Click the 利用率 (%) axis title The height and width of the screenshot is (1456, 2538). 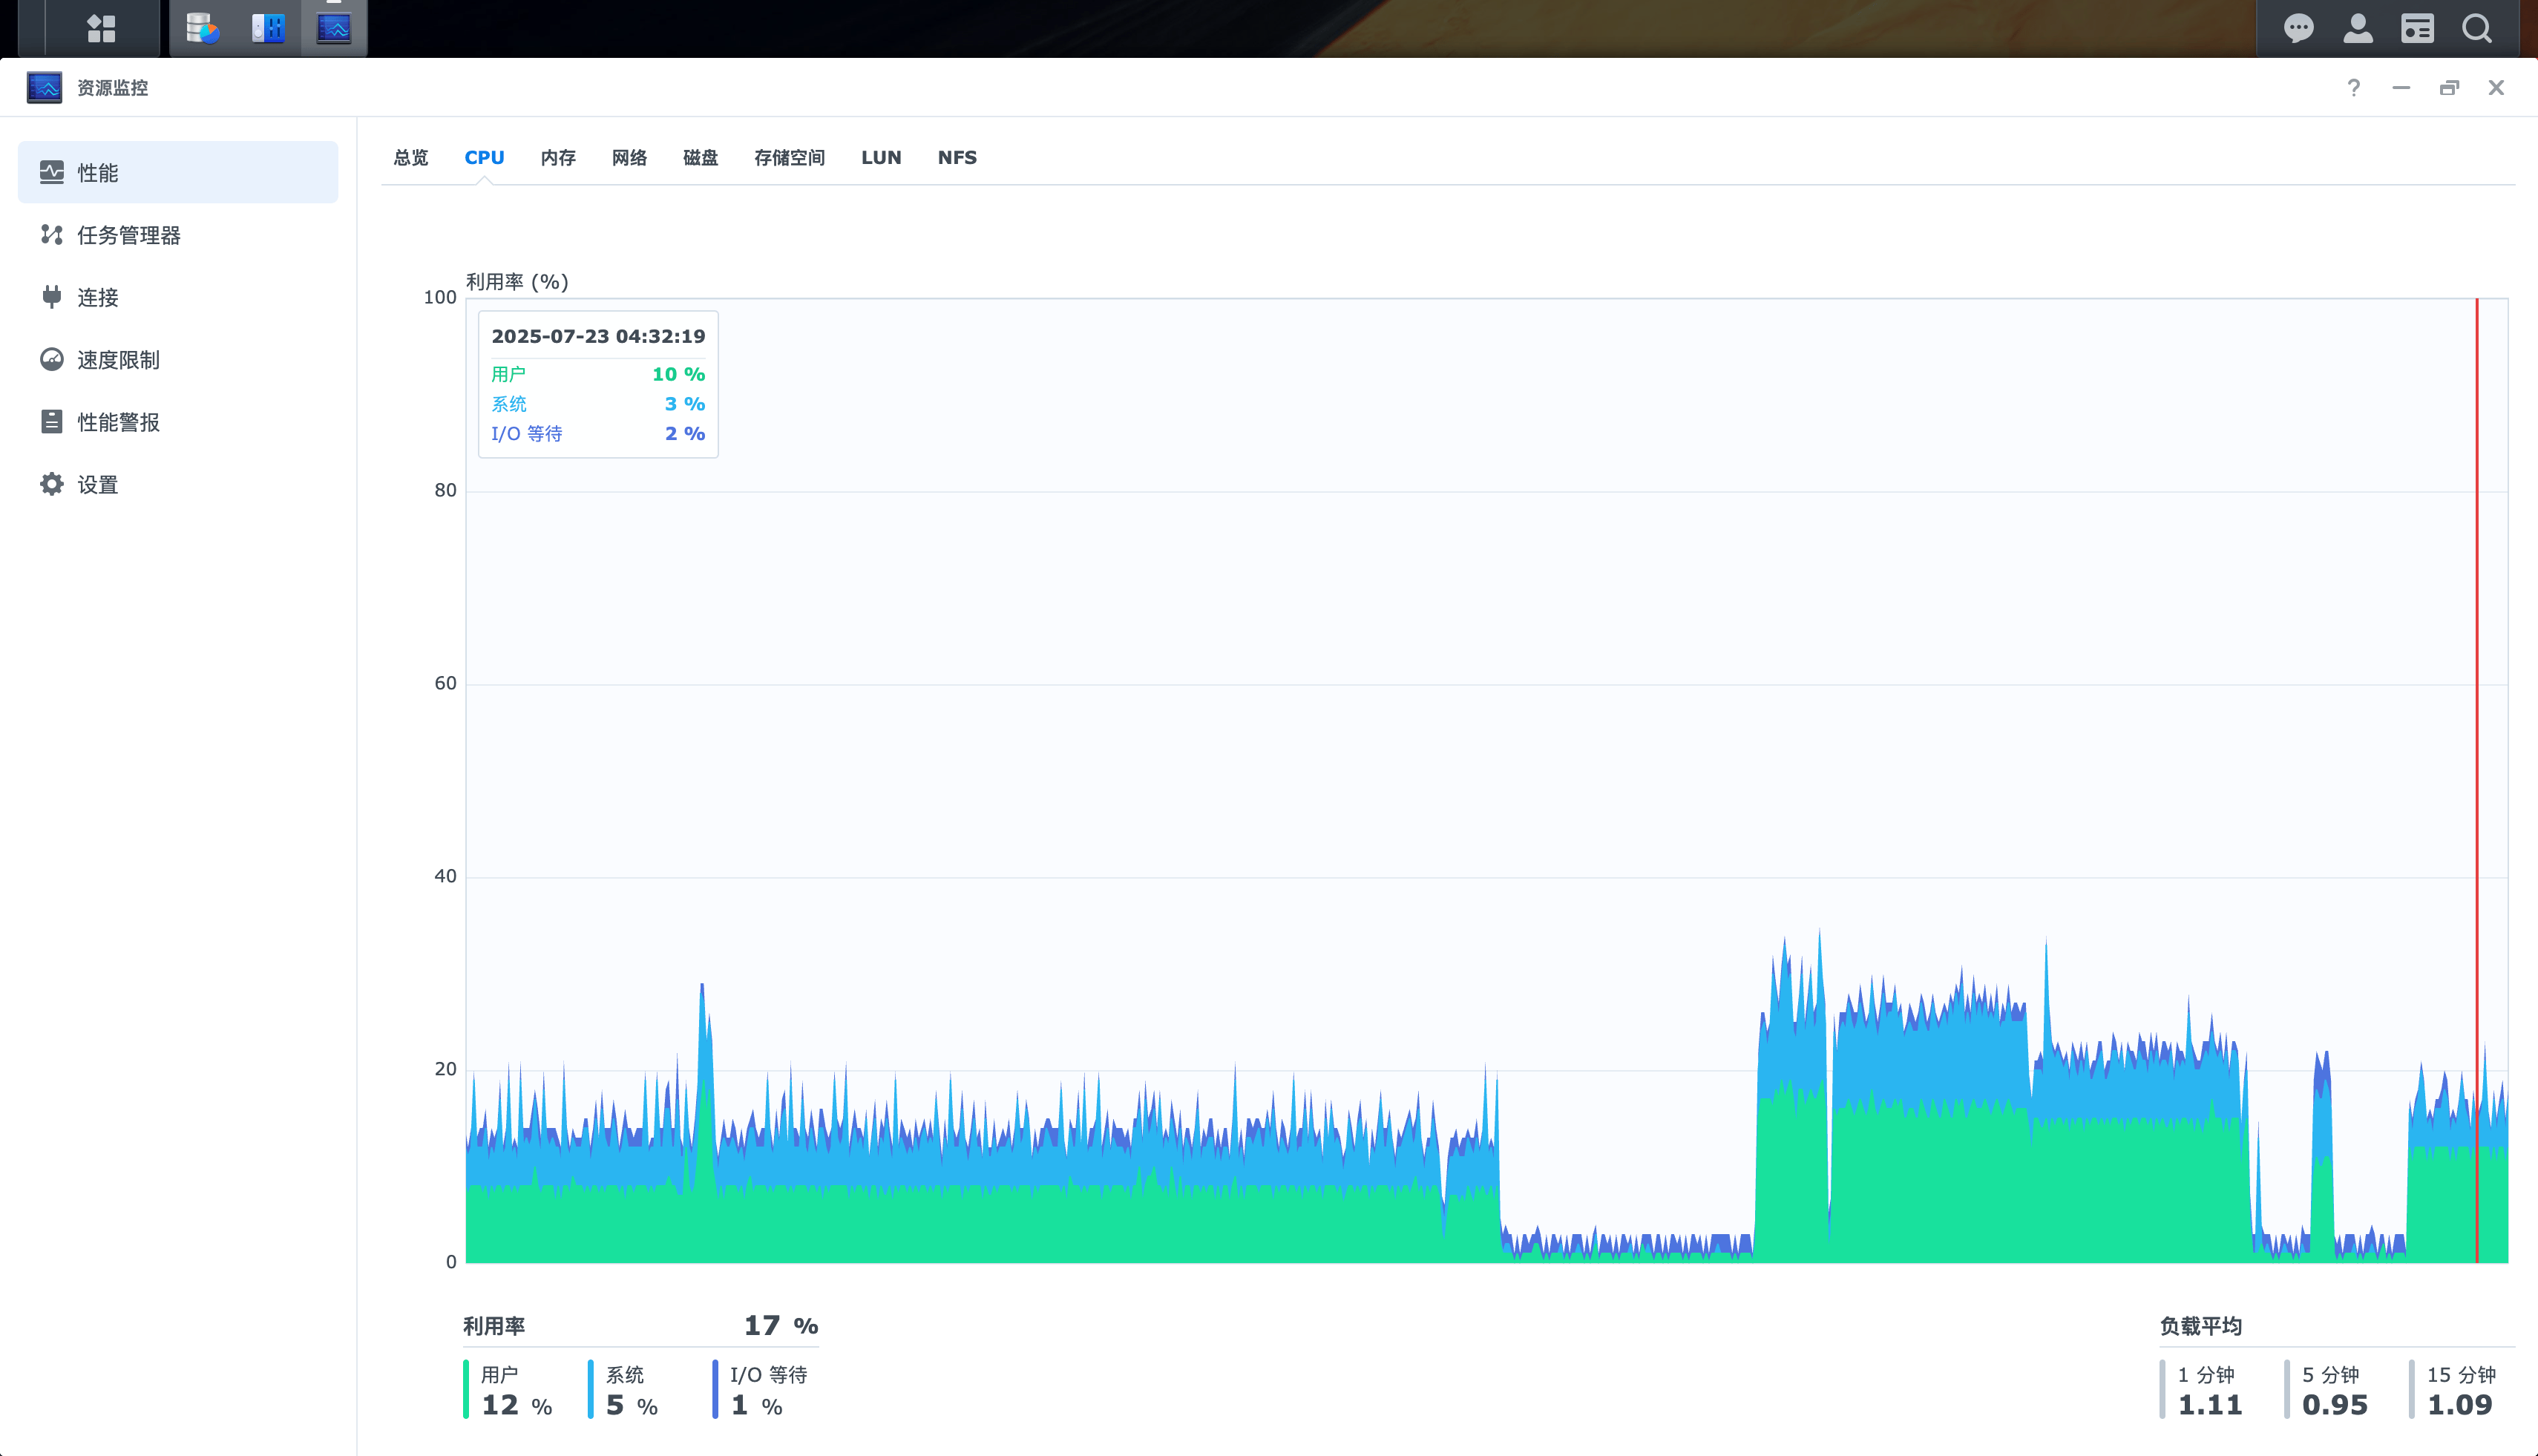click(517, 282)
